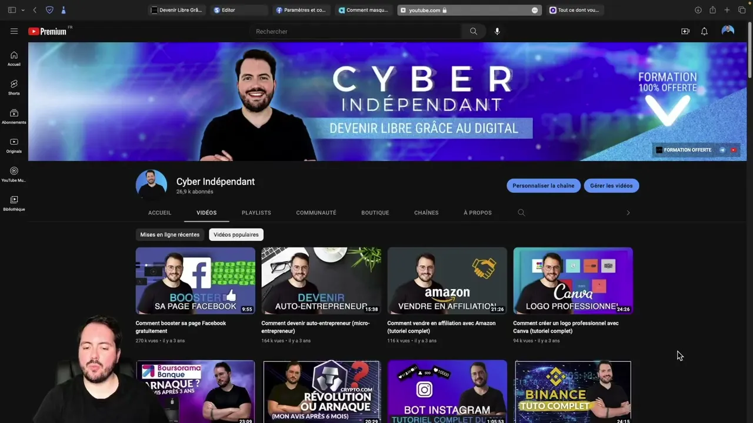Go to Shorts in sidebar
The image size is (753, 423).
(x=14, y=87)
